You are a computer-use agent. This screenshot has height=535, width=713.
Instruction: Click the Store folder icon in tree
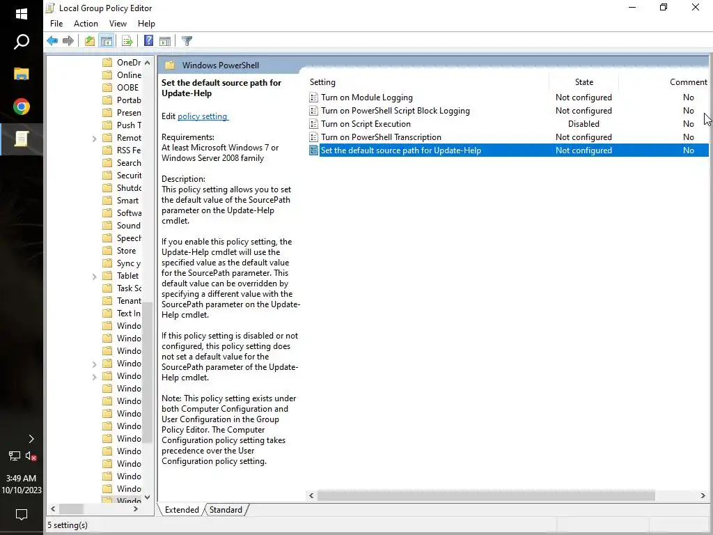click(x=107, y=251)
